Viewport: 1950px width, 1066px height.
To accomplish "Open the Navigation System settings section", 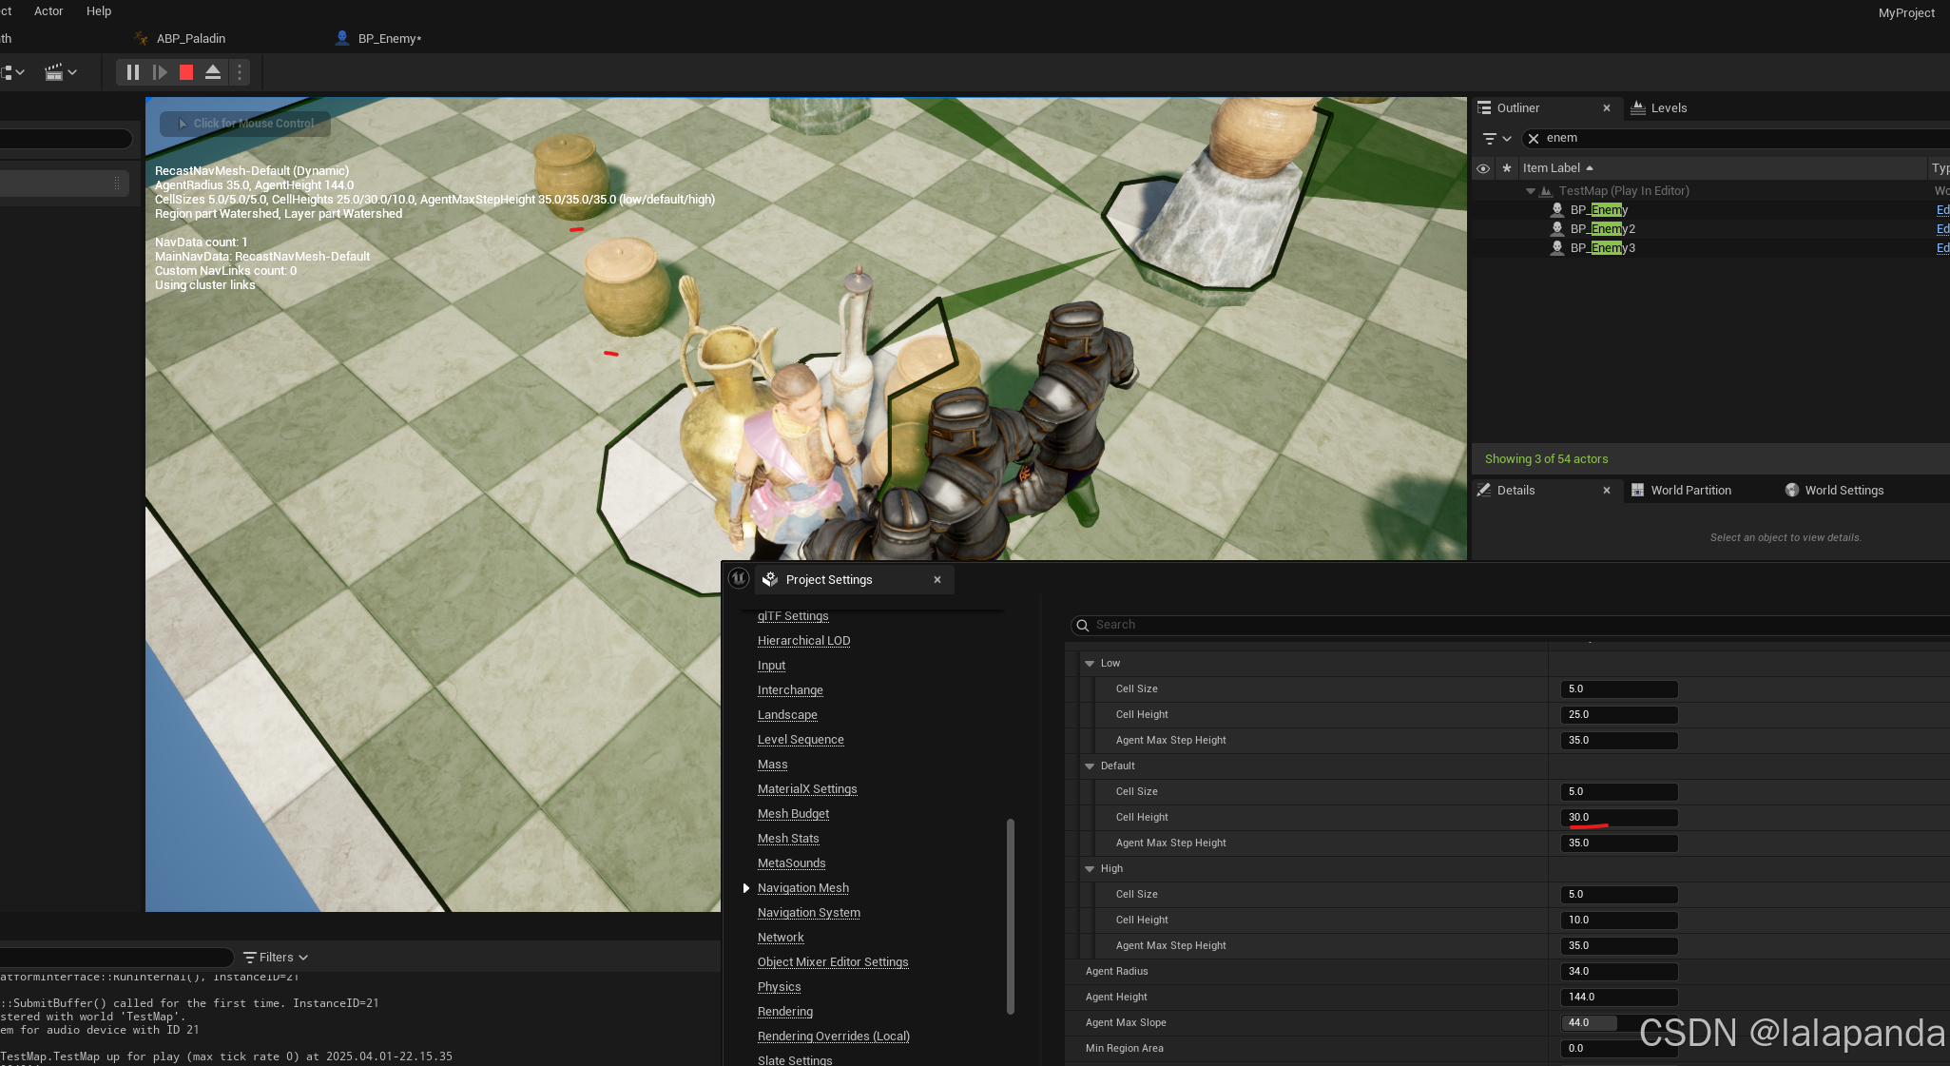I will pyautogui.click(x=808, y=913).
